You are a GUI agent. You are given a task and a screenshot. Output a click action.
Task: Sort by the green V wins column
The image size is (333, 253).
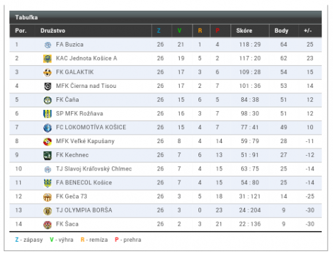[x=179, y=31]
